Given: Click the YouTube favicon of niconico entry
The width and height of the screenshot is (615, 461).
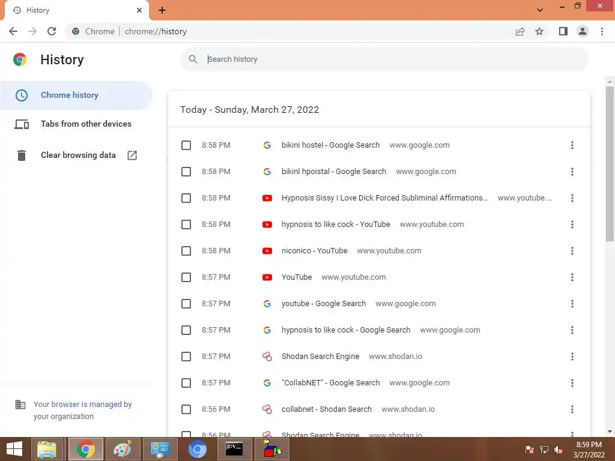Looking at the screenshot, I should point(267,251).
